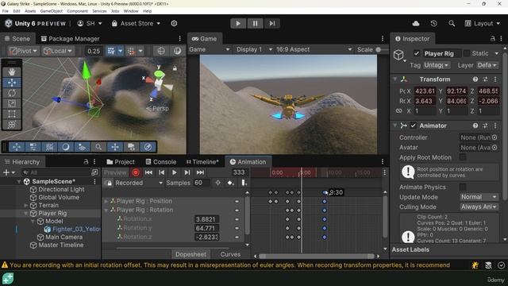The height and width of the screenshot is (286, 508).
Task: Switch to Curves view
Action: pos(230,254)
